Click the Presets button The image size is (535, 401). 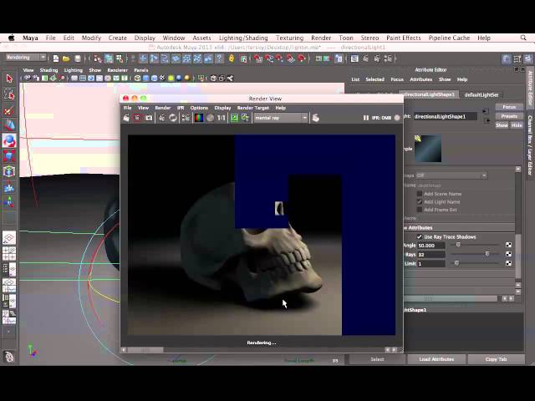(x=509, y=116)
